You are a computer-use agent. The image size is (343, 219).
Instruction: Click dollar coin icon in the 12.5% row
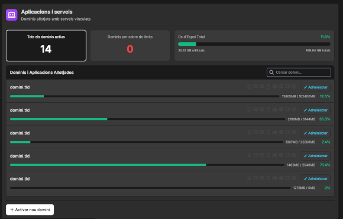(294, 86)
